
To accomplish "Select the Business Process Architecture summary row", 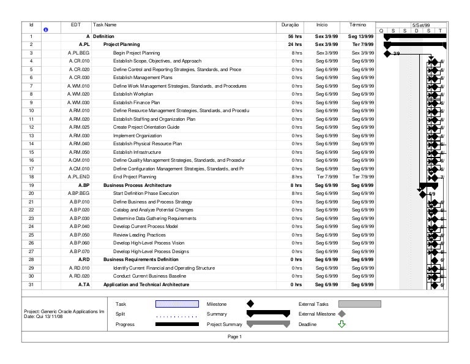I will click(x=137, y=185).
